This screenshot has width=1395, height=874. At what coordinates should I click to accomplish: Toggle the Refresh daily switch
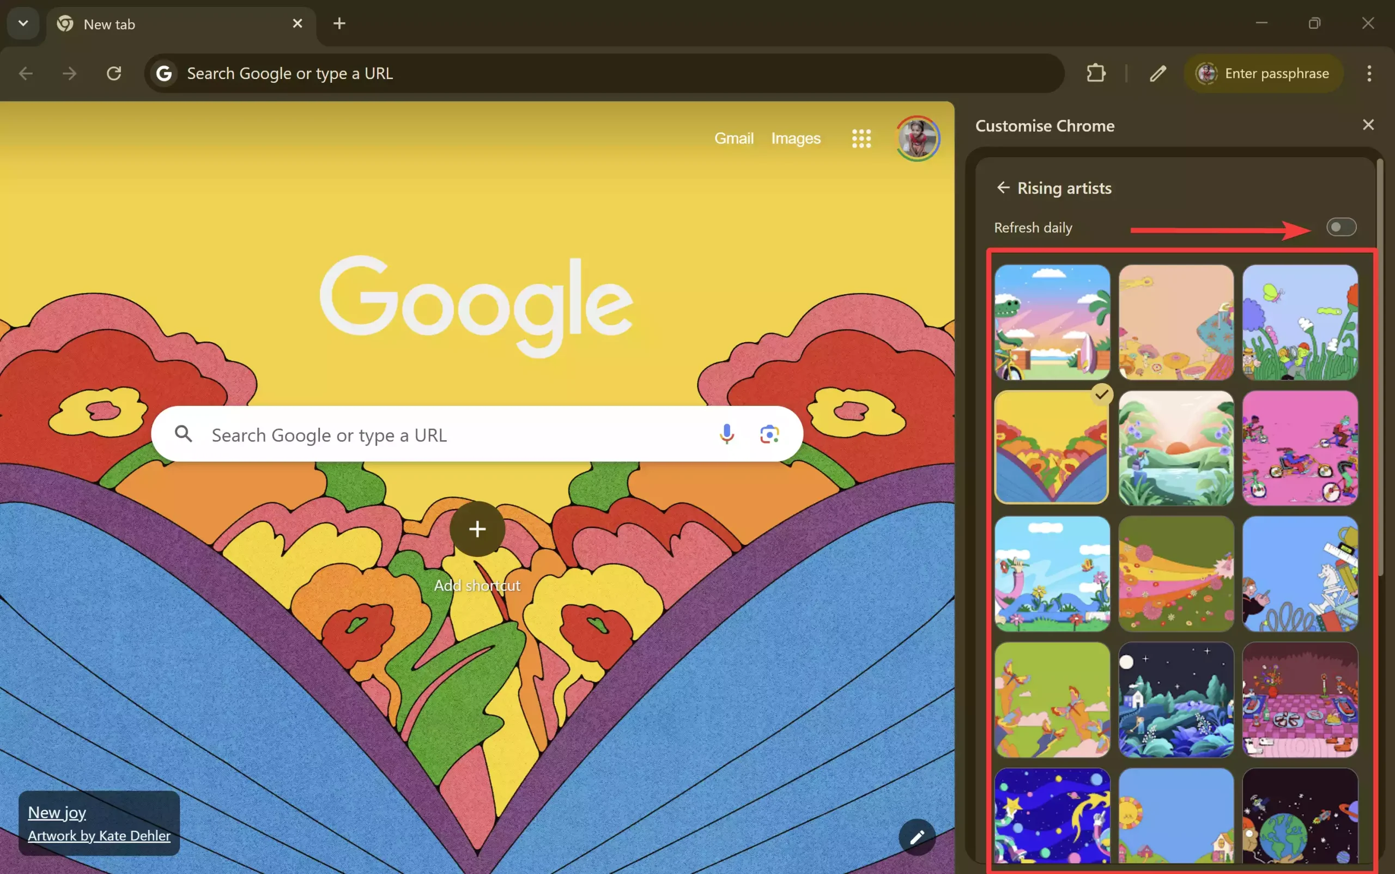pos(1340,227)
